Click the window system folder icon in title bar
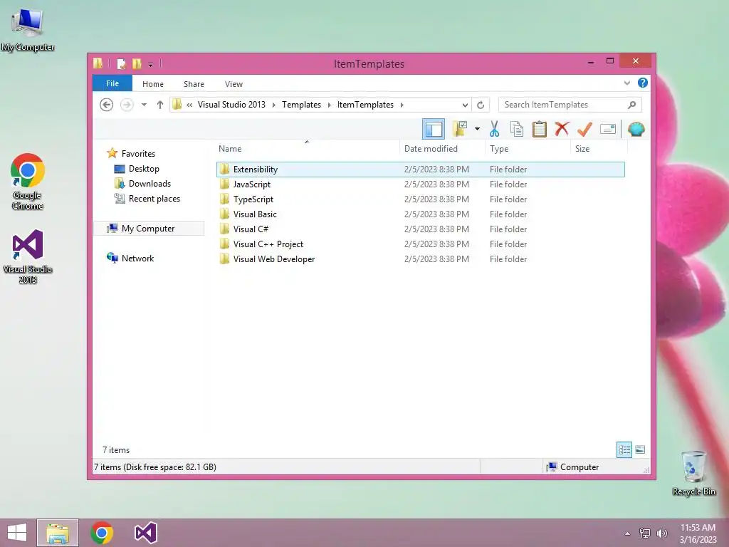This screenshot has height=547, width=729. (98, 63)
